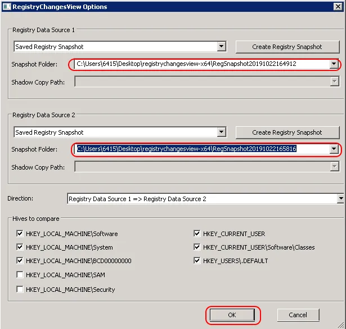This screenshot has width=346, height=329.
Task: Uncheck the HKEY_CURRENT_USER hive
Action: pyautogui.click(x=197, y=234)
